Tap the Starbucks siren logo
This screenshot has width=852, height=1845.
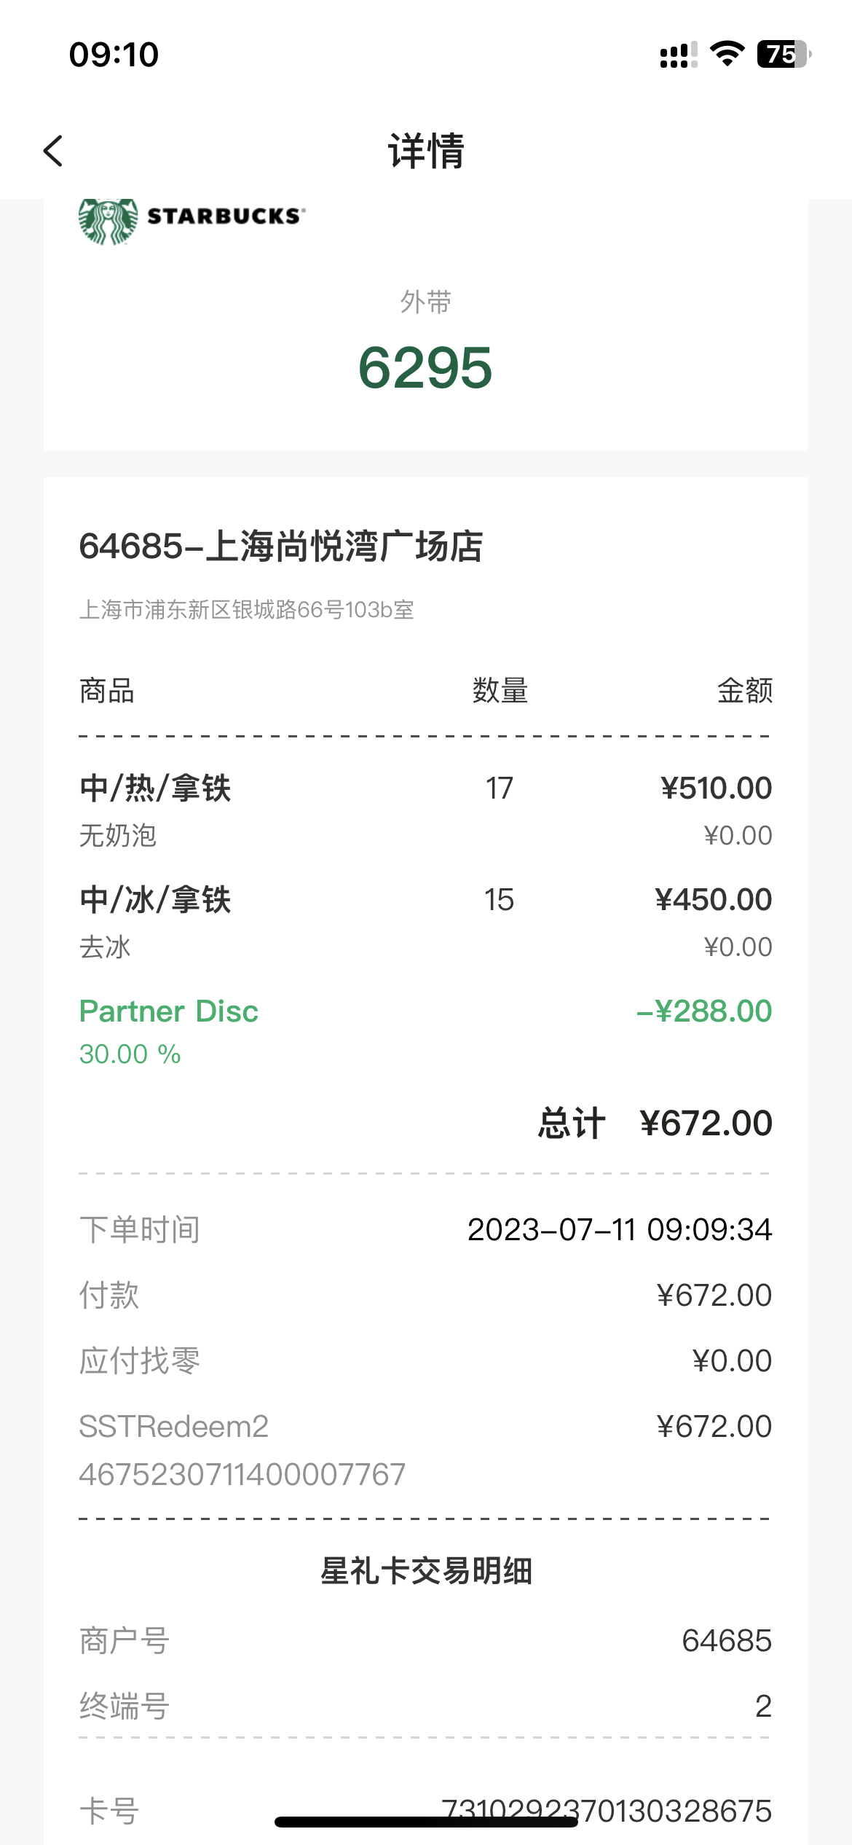(x=108, y=222)
